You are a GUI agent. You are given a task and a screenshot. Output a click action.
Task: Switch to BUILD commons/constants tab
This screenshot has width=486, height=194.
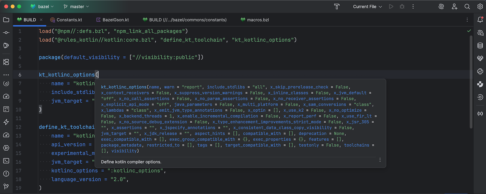click(185, 20)
